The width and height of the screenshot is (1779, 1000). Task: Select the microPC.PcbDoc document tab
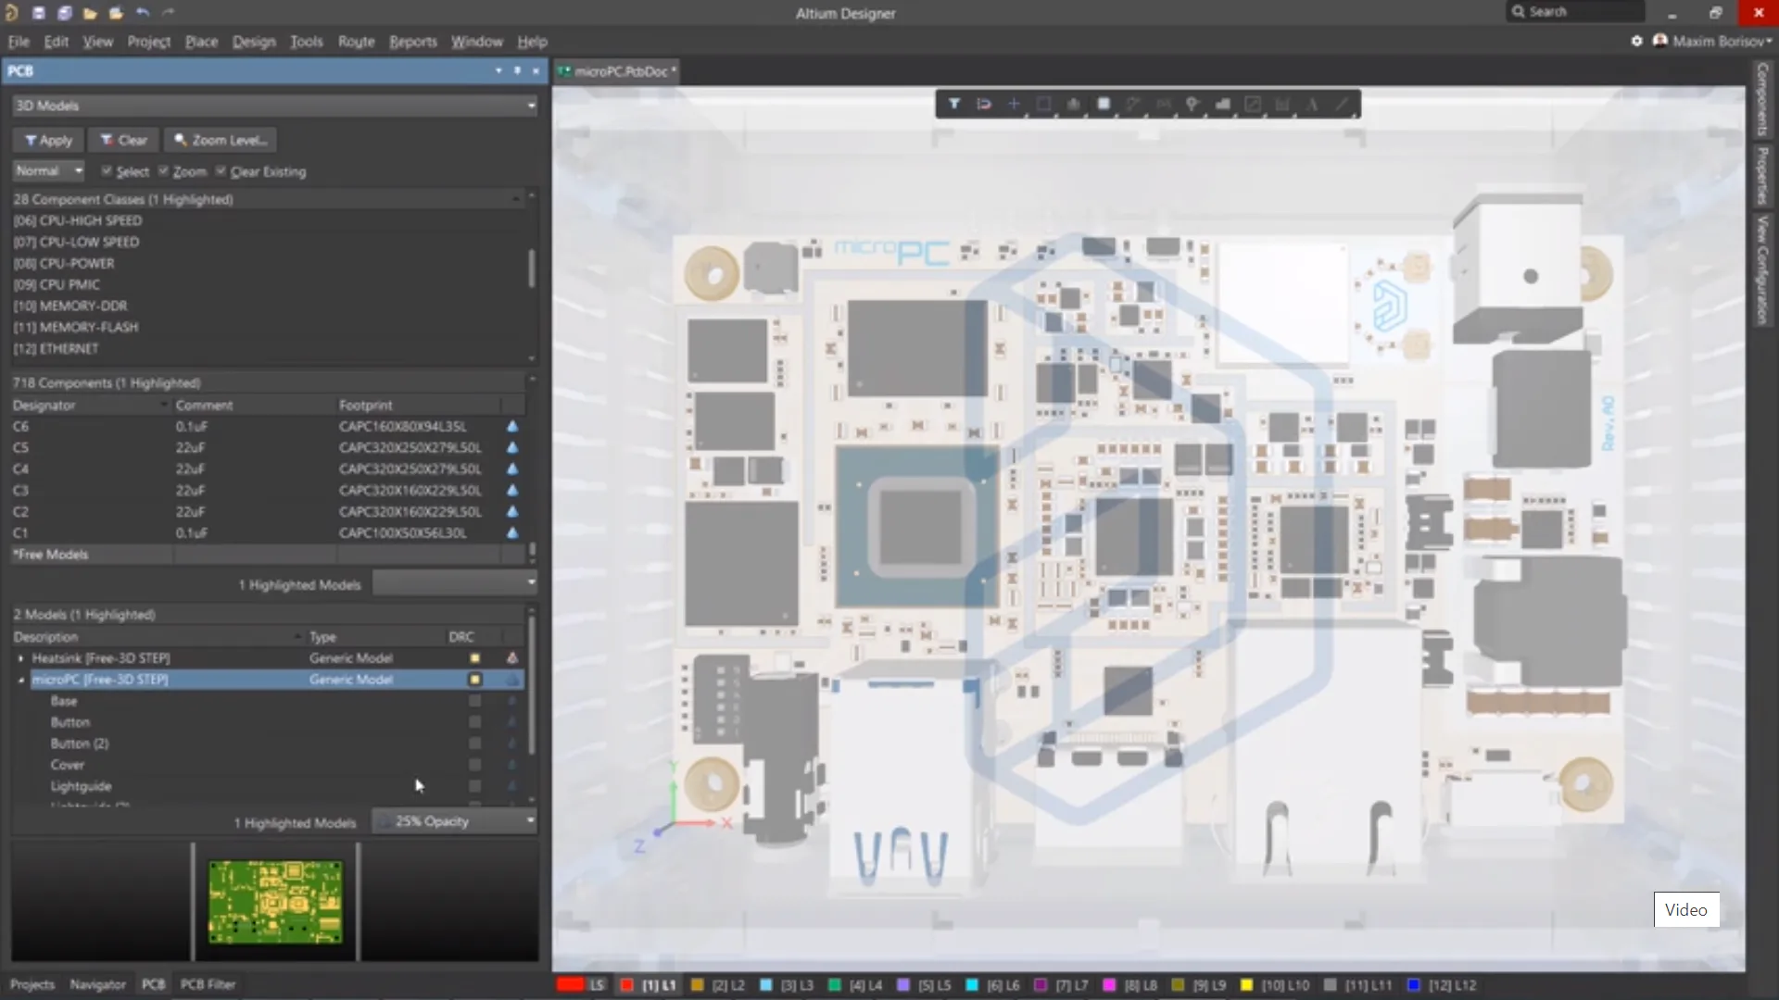(617, 71)
